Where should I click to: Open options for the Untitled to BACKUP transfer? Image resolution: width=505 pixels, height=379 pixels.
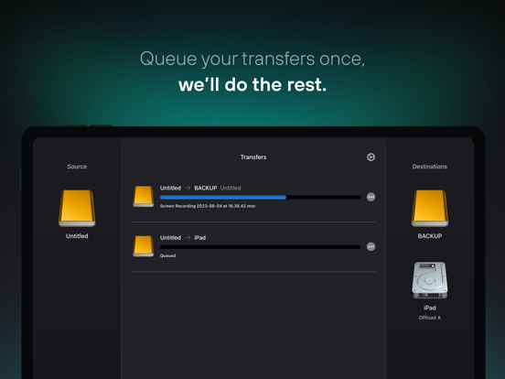click(x=371, y=197)
